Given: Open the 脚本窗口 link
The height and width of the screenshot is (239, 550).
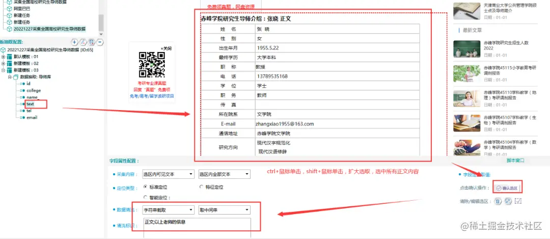Looking at the screenshot, I should point(515,160).
